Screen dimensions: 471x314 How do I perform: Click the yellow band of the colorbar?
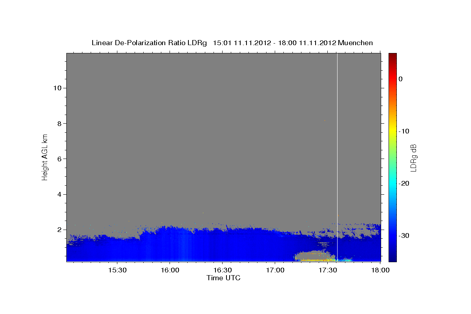pos(392,131)
